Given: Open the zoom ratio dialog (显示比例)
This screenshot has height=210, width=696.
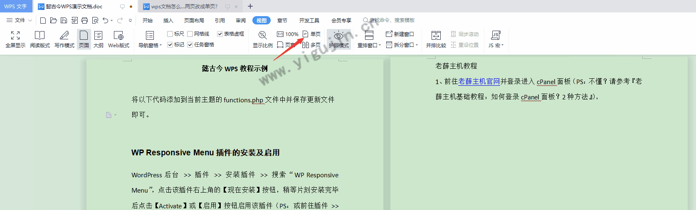Looking at the screenshot, I should pos(263,39).
